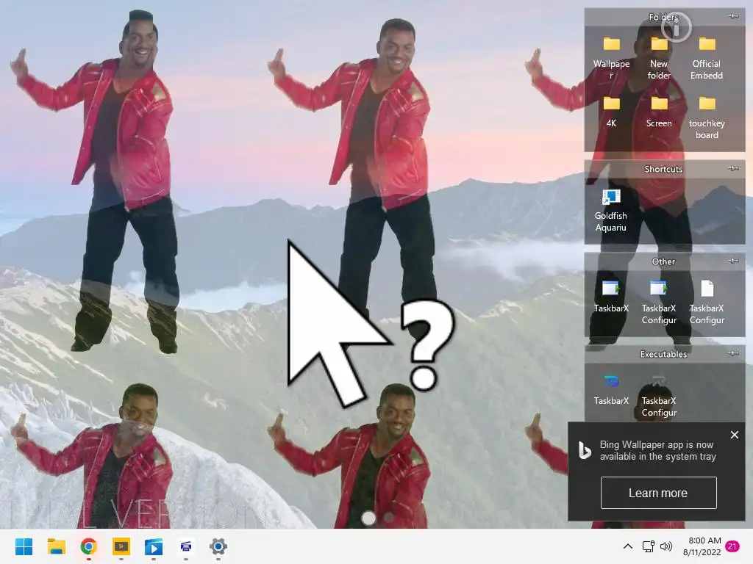Click the Executables fence title
This screenshot has width=753, height=564.
click(663, 354)
